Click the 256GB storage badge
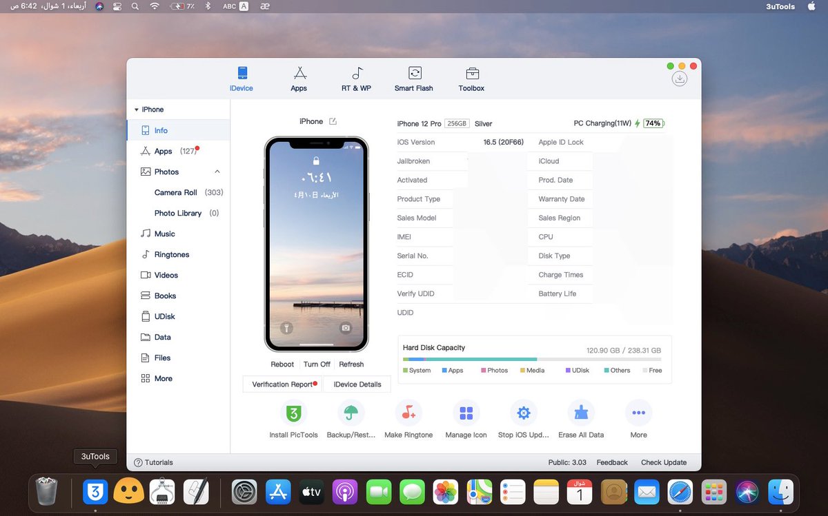The height and width of the screenshot is (516, 828). [457, 124]
